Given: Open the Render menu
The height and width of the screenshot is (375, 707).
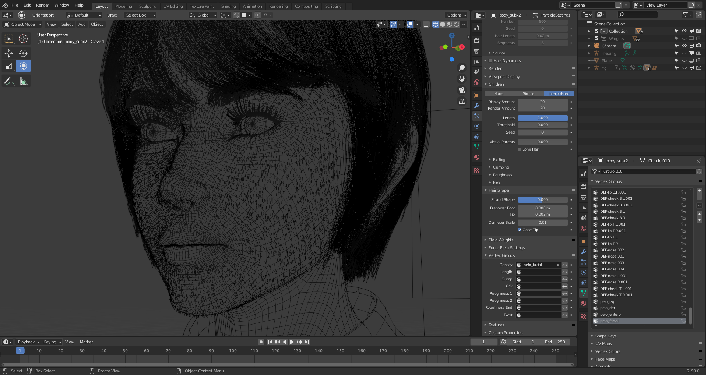Looking at the screenshot, I should 42,5.
